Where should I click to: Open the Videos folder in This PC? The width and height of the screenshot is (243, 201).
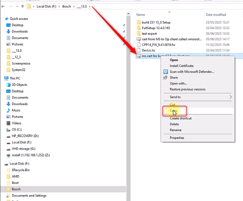coord(16,123)
